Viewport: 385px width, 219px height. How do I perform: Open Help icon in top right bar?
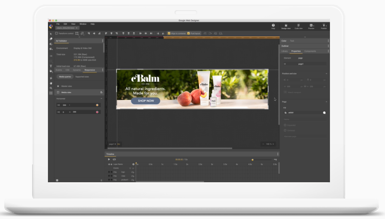coord(273,26)
